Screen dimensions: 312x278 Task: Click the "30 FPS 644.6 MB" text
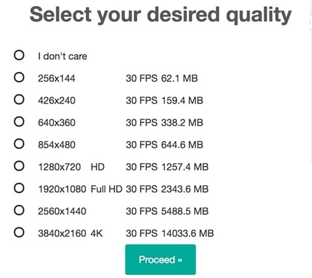[x=164, y=144]
